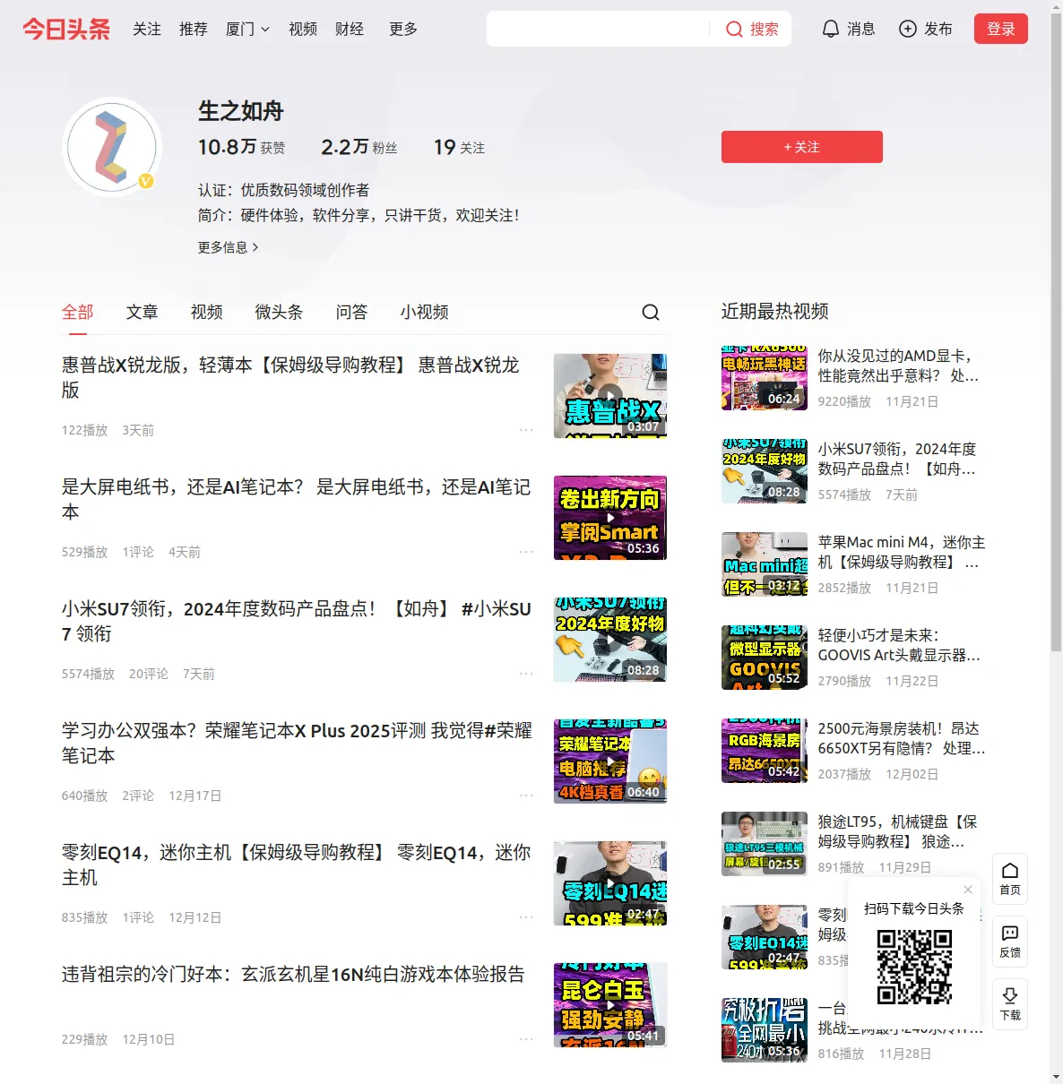Open hot video title 2500元海景房装机
This screenshot has height=1084, width=1063.
tap(902, 738)
